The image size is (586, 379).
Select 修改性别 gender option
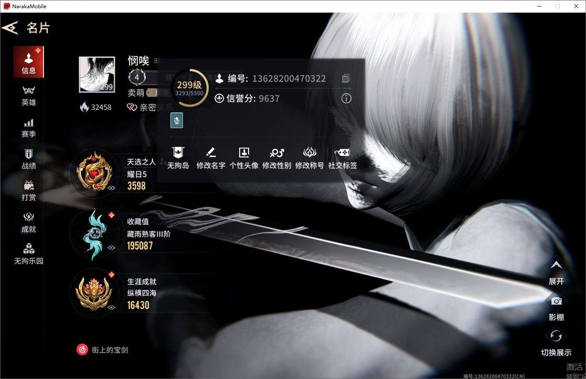(x=276, y=158)
